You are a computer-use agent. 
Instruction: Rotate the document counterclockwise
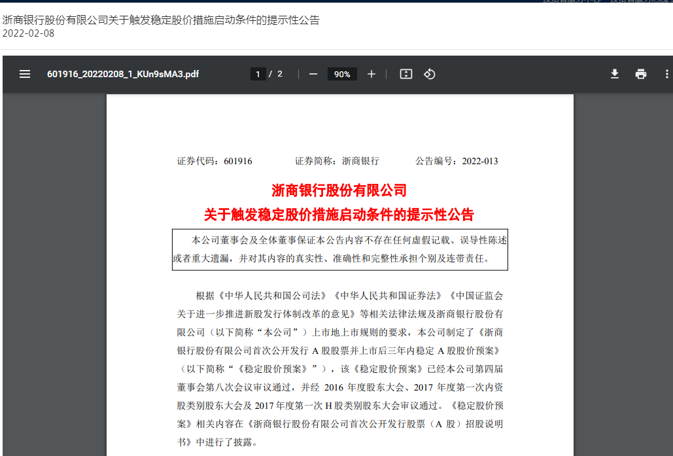tap(430, 75)
